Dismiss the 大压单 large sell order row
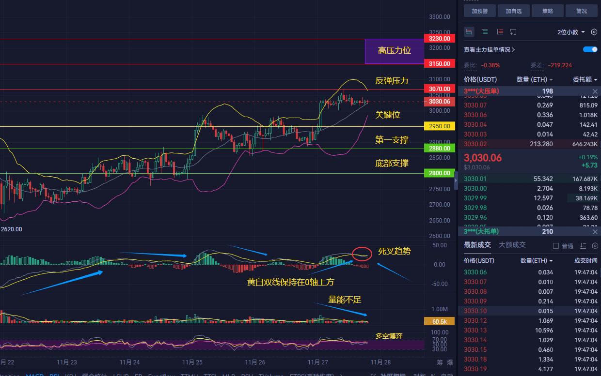The height and width of the screenshot is (376, 601). click(x=595, y=91)
